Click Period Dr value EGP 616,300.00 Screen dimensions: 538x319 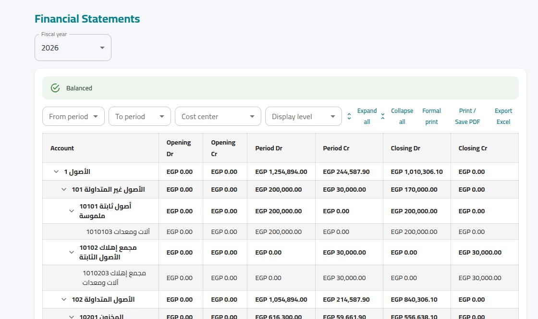tap(278, 316)
